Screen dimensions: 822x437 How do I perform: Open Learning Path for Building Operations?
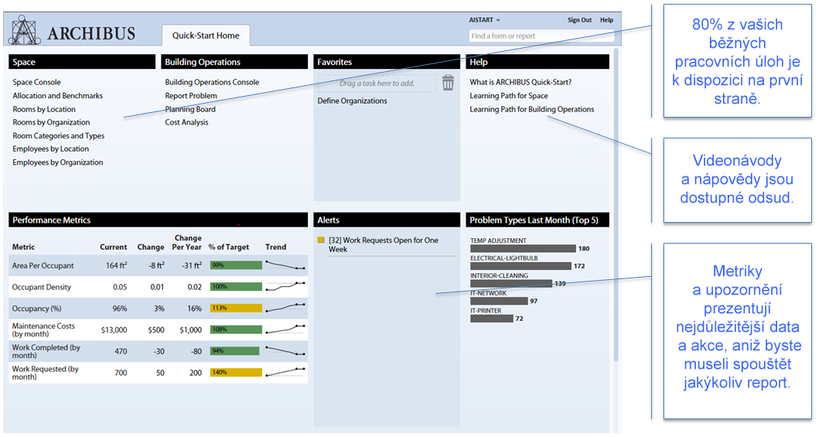pos(531,109)
